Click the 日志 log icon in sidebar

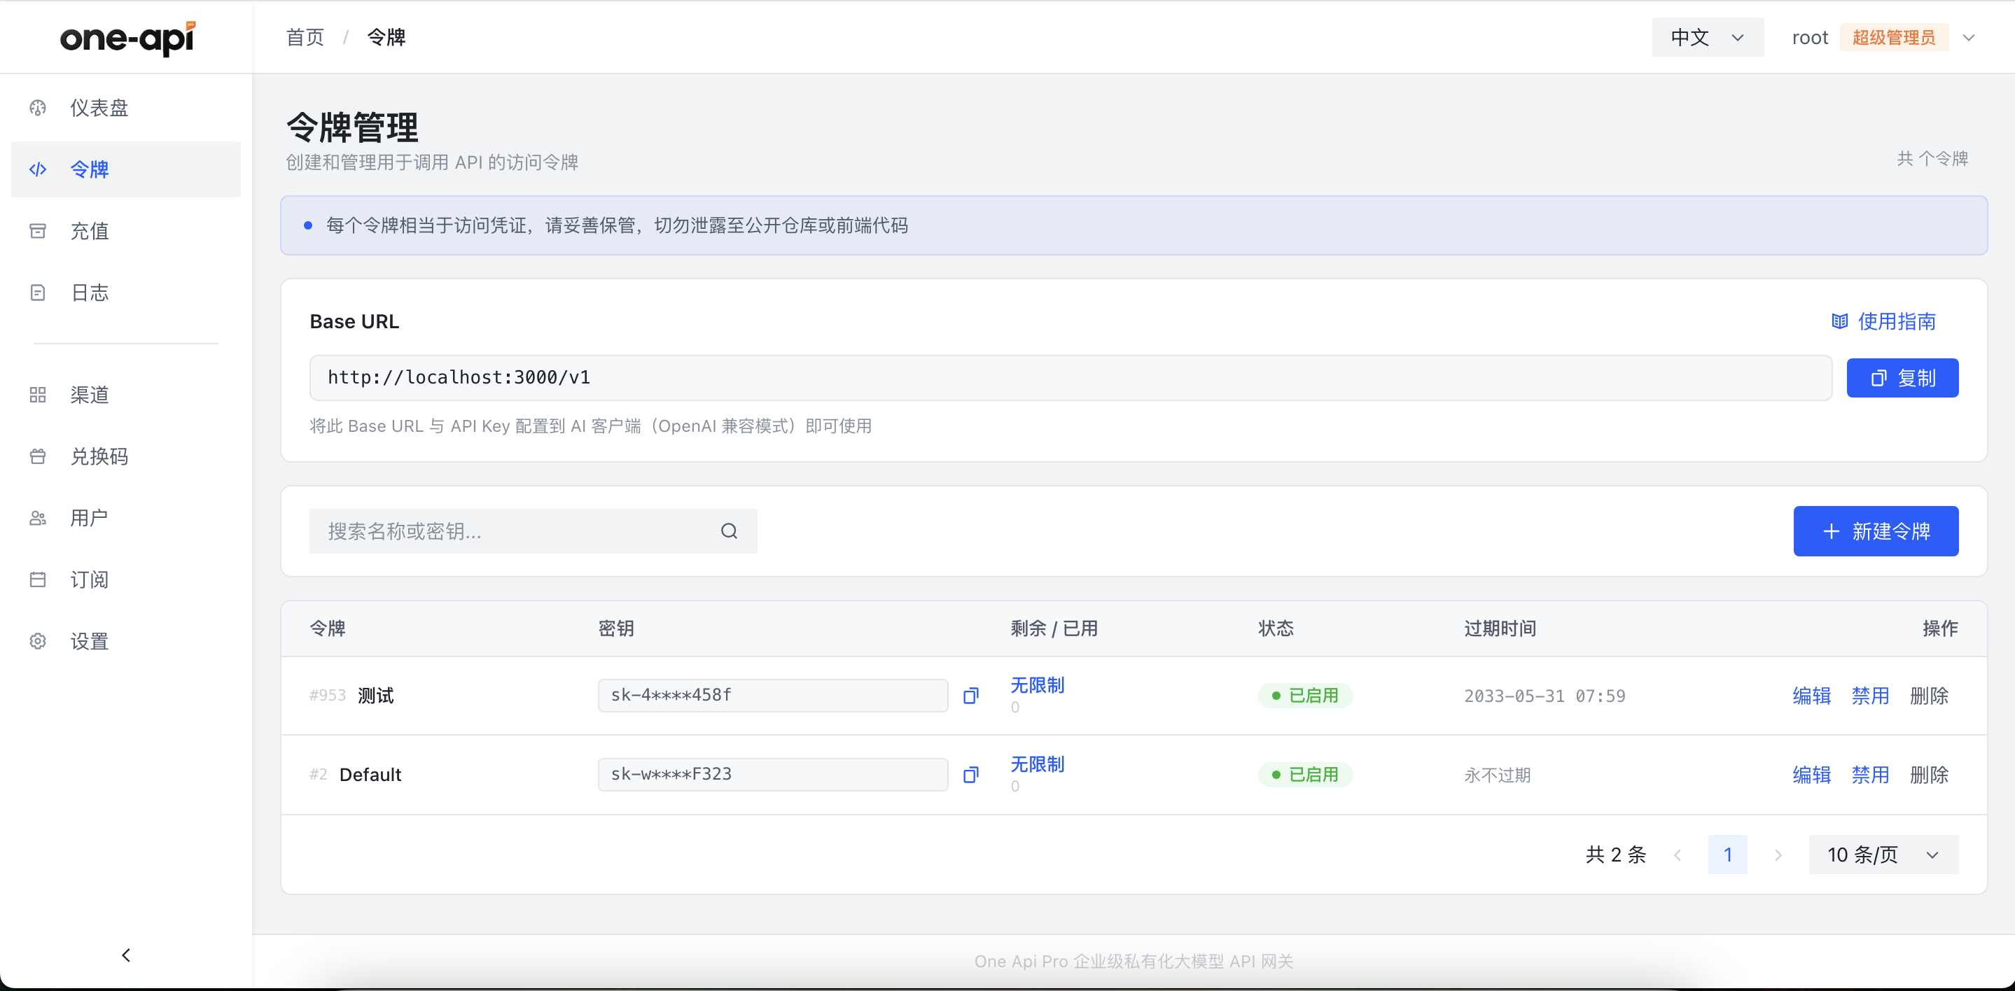click(38, 293)
